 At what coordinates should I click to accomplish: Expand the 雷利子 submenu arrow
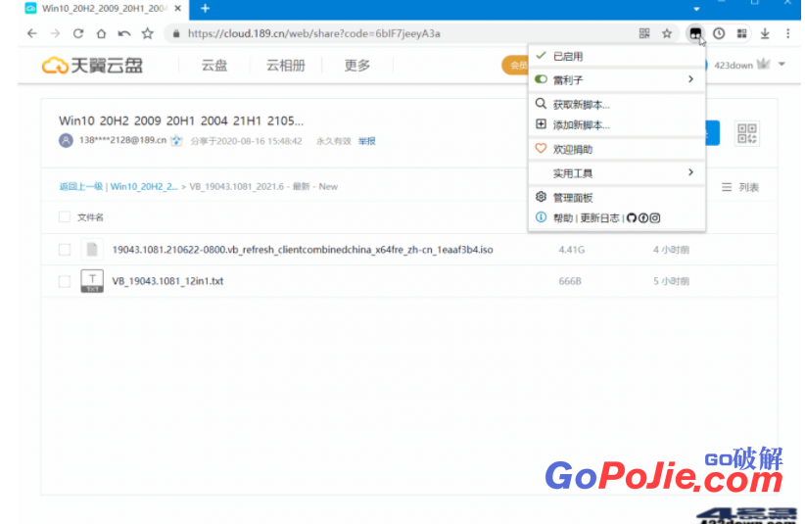click(690, 79)
